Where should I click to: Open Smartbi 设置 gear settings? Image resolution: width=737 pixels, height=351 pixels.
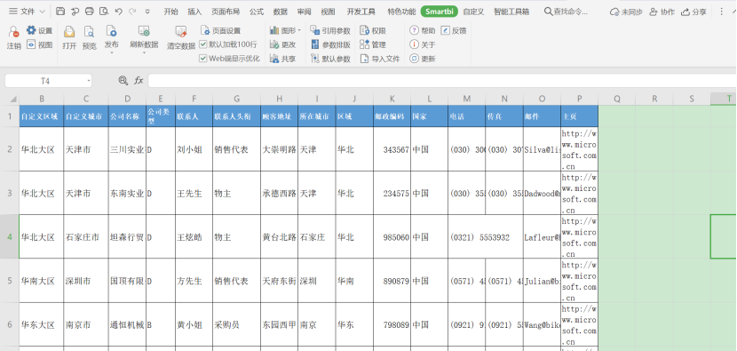31,30
